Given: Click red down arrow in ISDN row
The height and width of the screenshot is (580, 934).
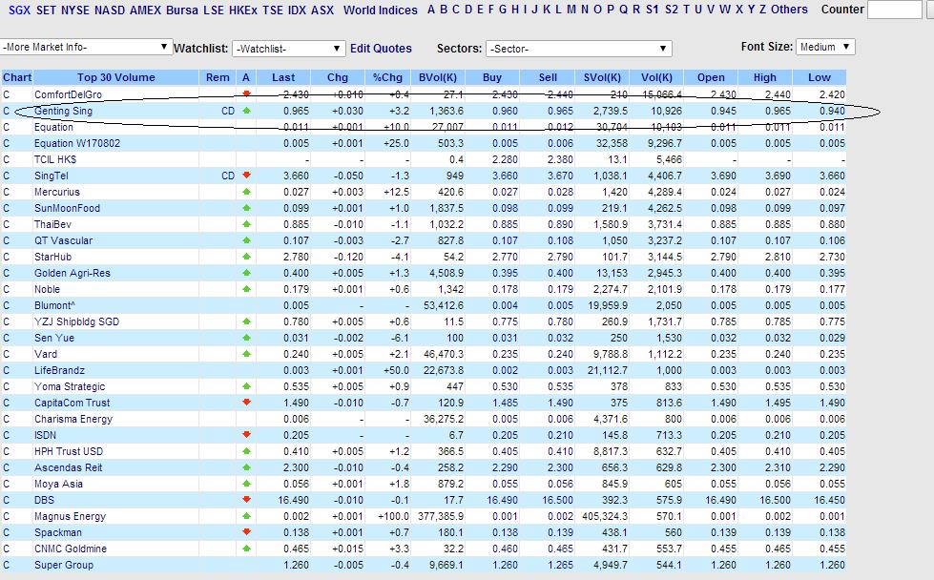Looking at the screenshot, I should tap(246, 435).
